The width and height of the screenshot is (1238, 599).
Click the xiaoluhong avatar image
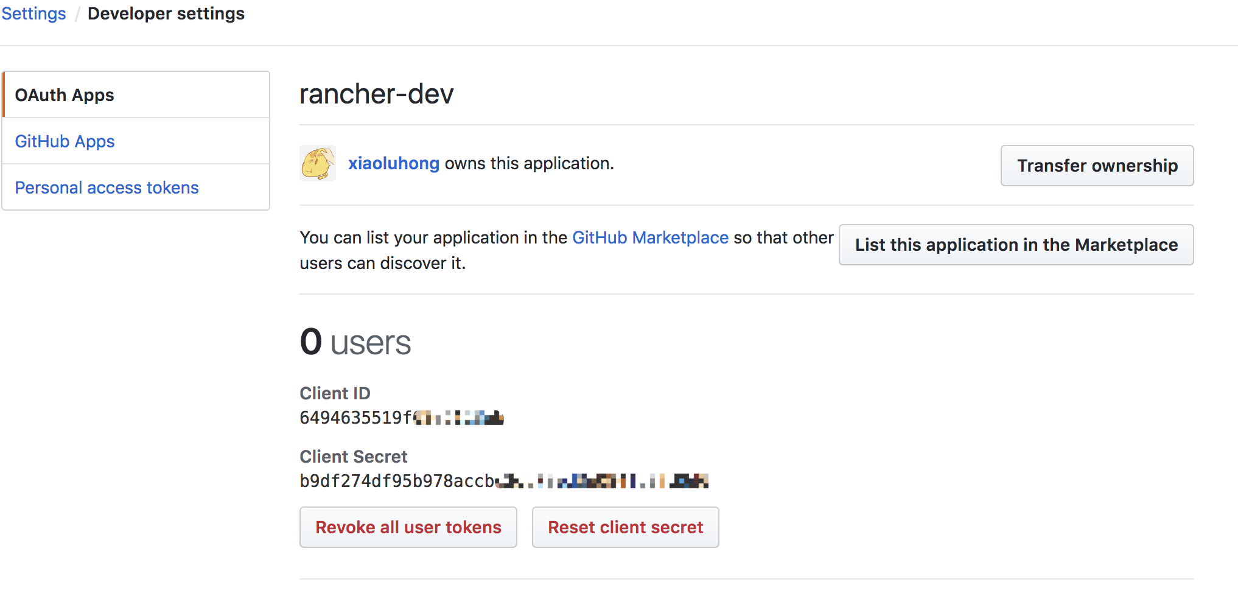click(x=318, y=163)
